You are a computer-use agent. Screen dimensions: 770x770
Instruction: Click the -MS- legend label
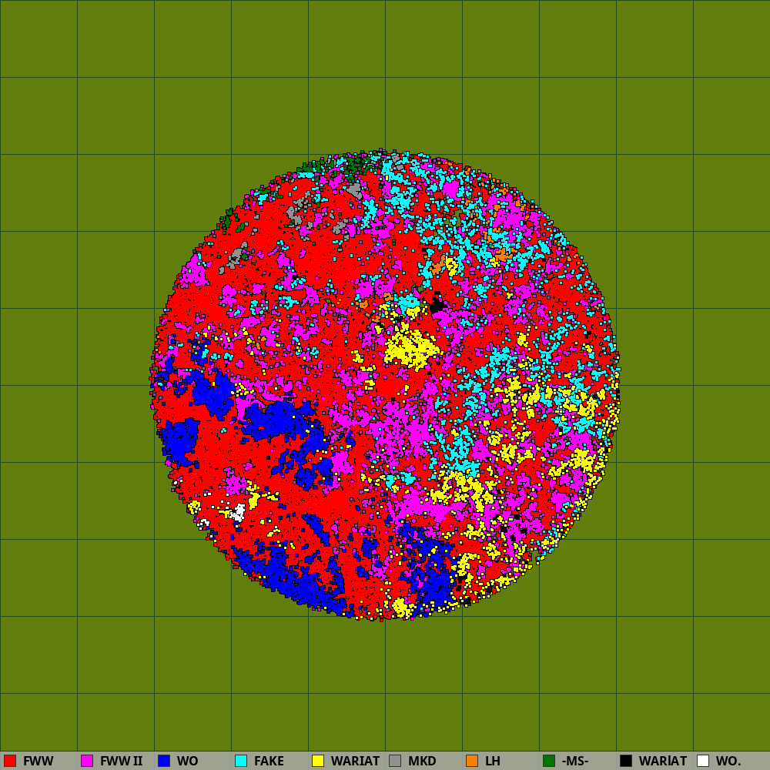tap(575, 762)
